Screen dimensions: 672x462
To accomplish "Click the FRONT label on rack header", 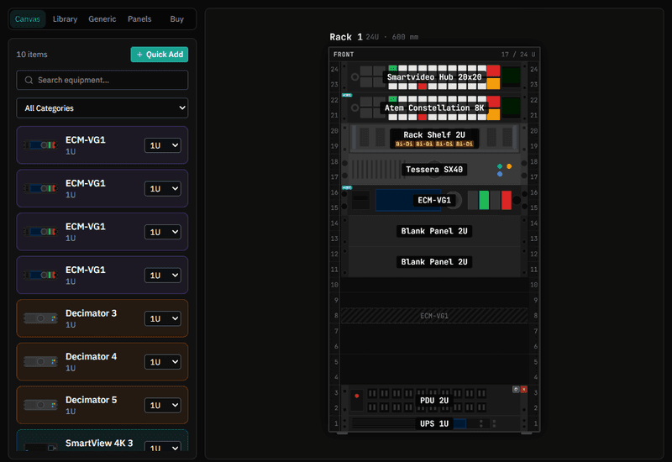I will pos(344,55).
